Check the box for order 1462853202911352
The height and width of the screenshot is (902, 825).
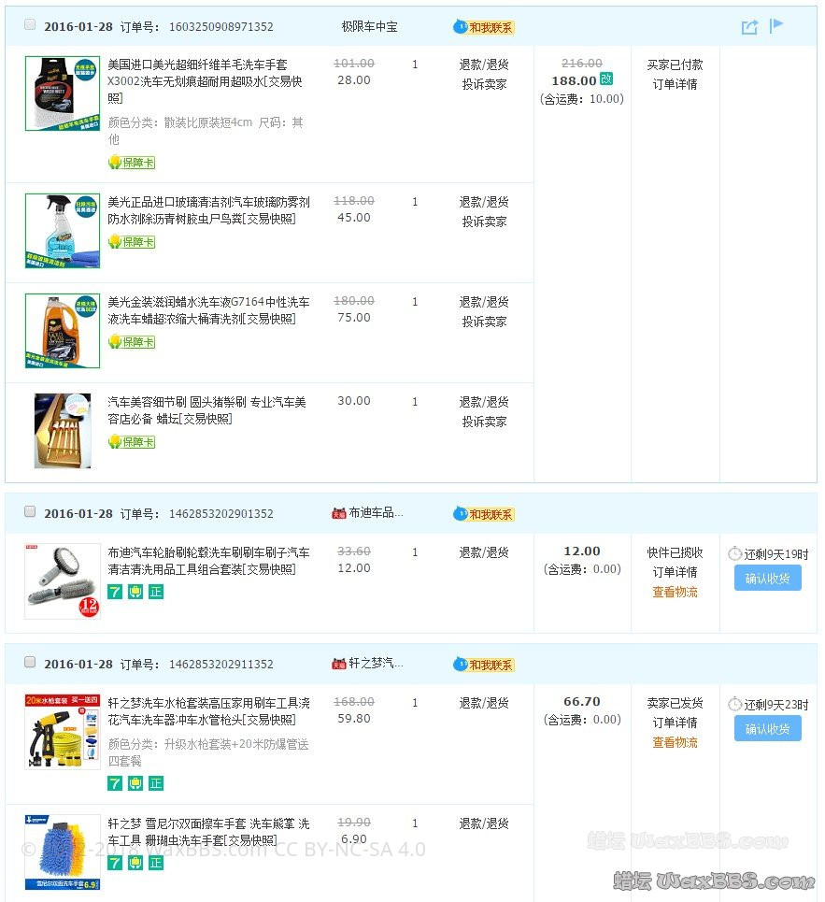[x=30, y=663]
